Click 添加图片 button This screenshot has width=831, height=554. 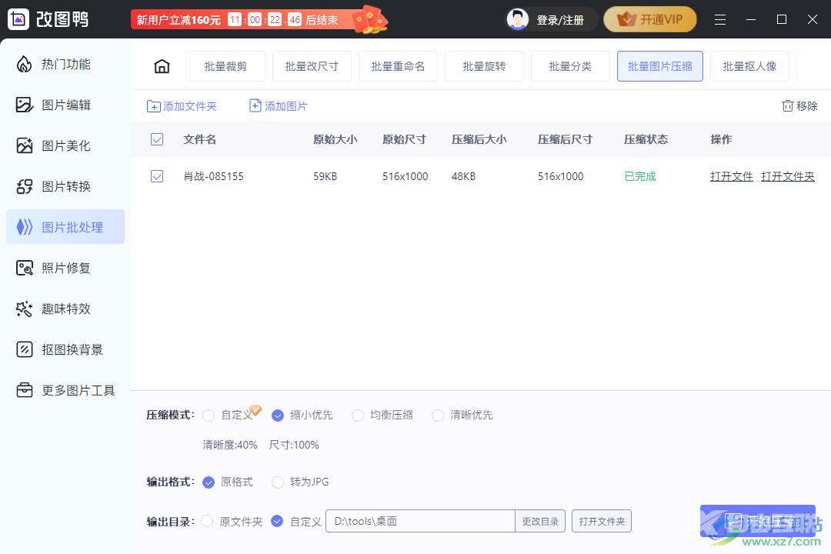[x=279, y=106]
